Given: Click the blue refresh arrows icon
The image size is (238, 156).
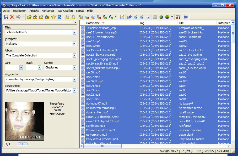Looking at the screenshot, I should [60, 17].
